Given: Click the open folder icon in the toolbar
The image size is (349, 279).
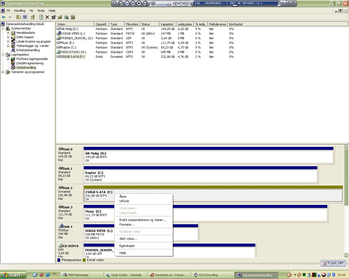Looking at the screenshot, I should pos(60,17).
